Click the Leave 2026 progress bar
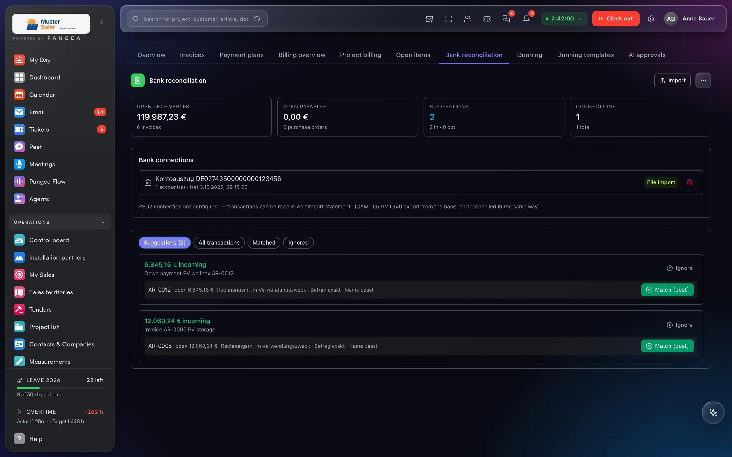732x457 pixels. coord(60,388)
